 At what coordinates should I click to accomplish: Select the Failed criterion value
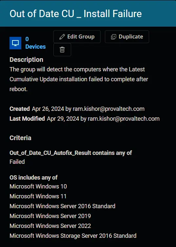click(17, 162)
